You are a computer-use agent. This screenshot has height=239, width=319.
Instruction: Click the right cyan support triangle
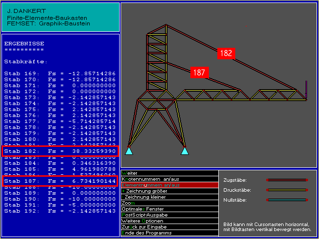click(185, 151)
